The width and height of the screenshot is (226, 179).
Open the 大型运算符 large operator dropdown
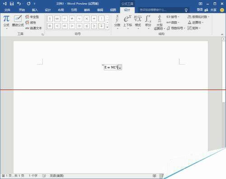(159, 23)
